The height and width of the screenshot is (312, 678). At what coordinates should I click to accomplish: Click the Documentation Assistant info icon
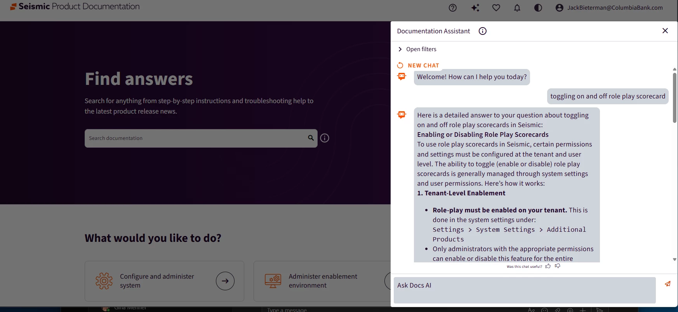click(483, 31)
